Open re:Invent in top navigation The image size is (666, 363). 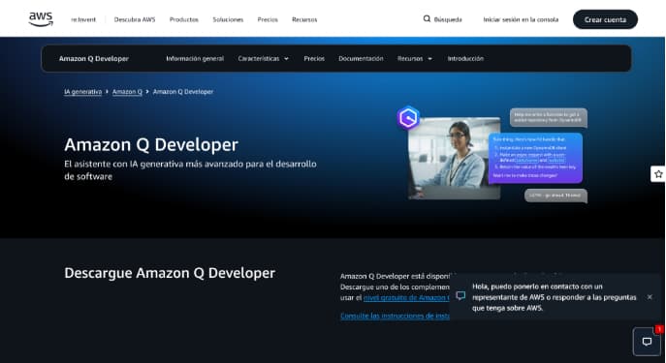[x=83, y=19]
